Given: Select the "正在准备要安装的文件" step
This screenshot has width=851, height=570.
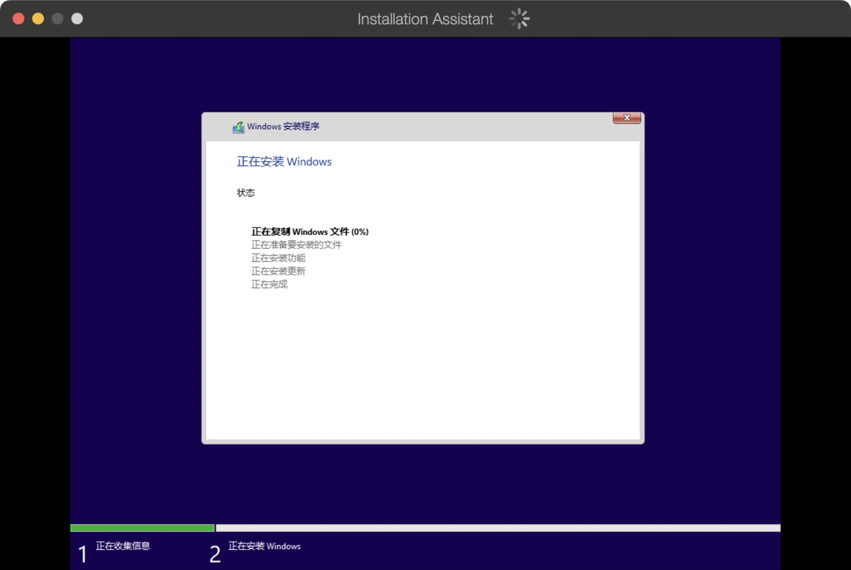Looking at the screenshot, I should (296, 244).
